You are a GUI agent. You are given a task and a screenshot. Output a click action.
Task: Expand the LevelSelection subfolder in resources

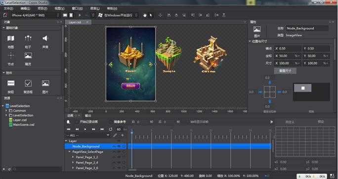click(x=6, y=116)
